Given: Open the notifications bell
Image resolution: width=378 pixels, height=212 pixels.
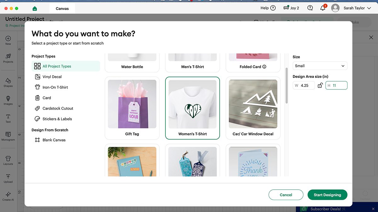Looking at the screenshot, I should pos(323,8).
